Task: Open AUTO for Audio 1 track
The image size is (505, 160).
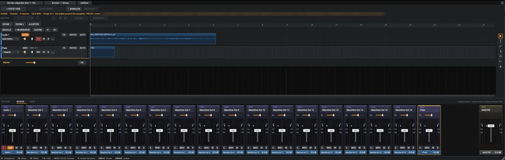Action: tap(83, 34)
